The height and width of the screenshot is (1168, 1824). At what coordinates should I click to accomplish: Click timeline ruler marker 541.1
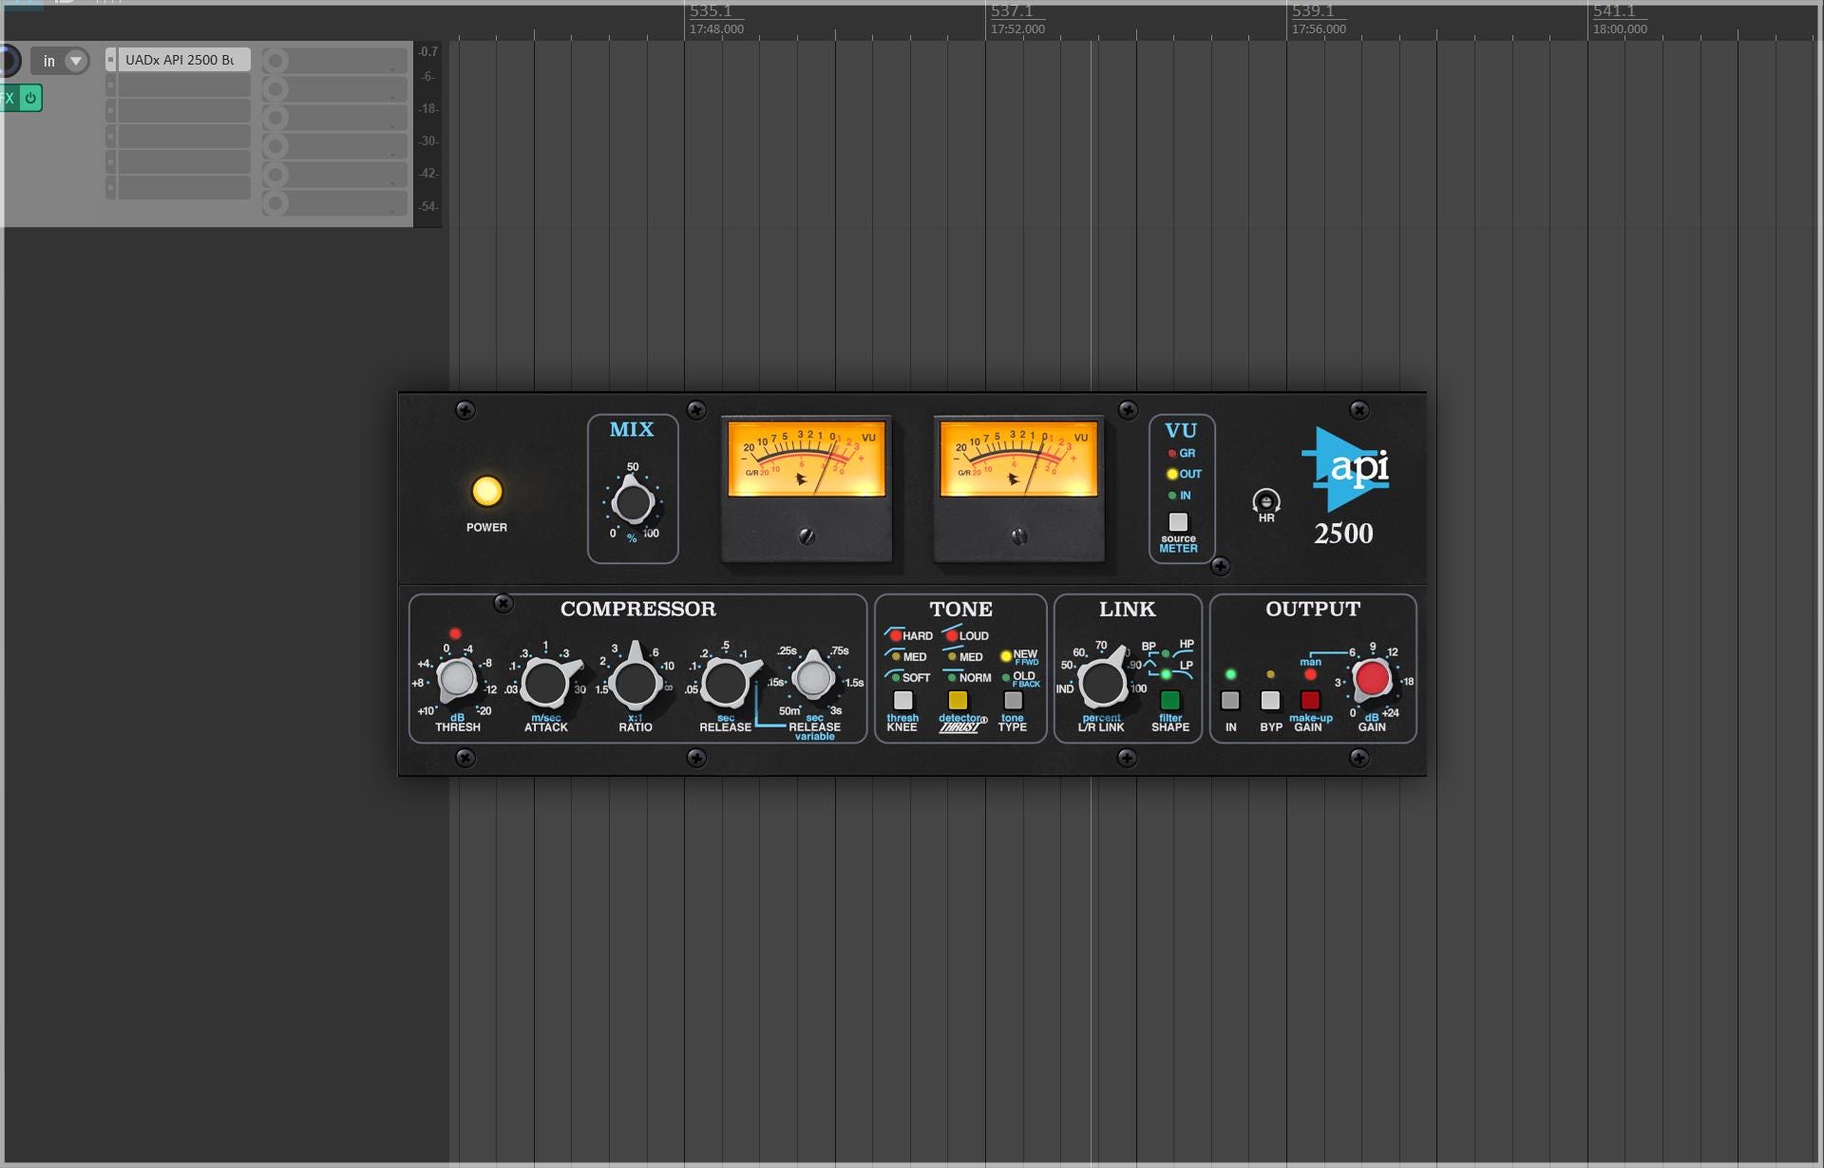click(1614, 11)
